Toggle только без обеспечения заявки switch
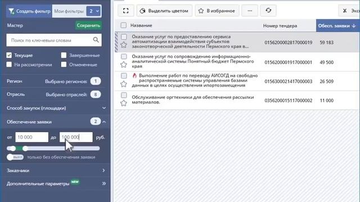 [x=15, y=157]
